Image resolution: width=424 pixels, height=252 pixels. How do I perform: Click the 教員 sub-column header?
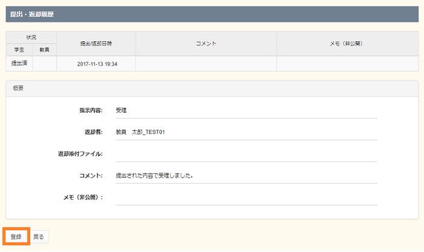pos(44,50)
